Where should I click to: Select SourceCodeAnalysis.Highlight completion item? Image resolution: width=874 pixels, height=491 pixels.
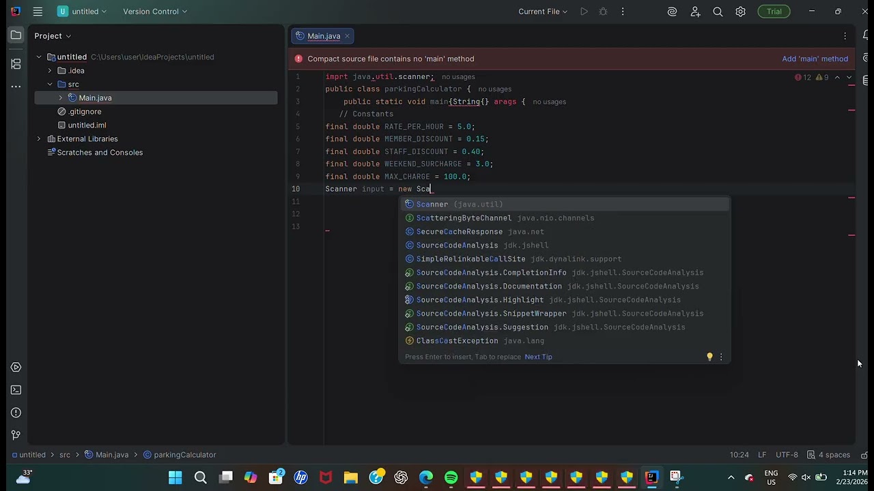pyautogui.click(x=564, y=300)
